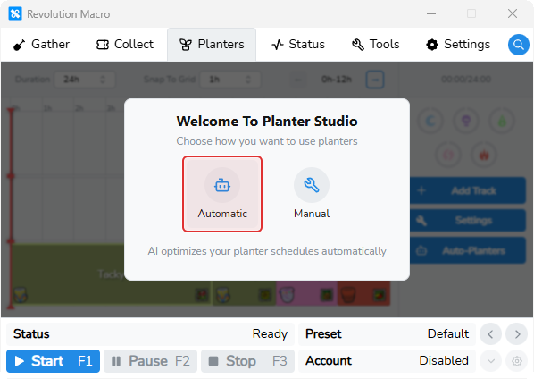Open the Snap To Grid 1h stepper

pyautogui.click(x=229, y=80)
